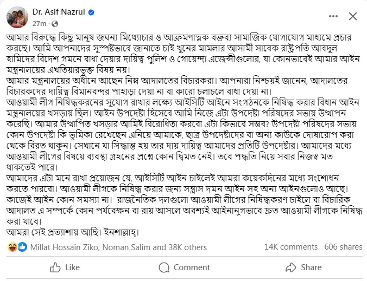The height and width of the screenshot is (281, 367).
Task: Open the 14K comments list
Action: (x=291, y=247)
